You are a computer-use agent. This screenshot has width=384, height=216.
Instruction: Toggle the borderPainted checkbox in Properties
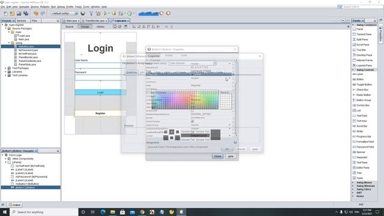pyautogui.click(x=192, y=121)
